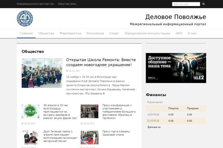Open Информационное партнерство link
This screenshot has width=223, height=148.
click(x=35, y=4)
